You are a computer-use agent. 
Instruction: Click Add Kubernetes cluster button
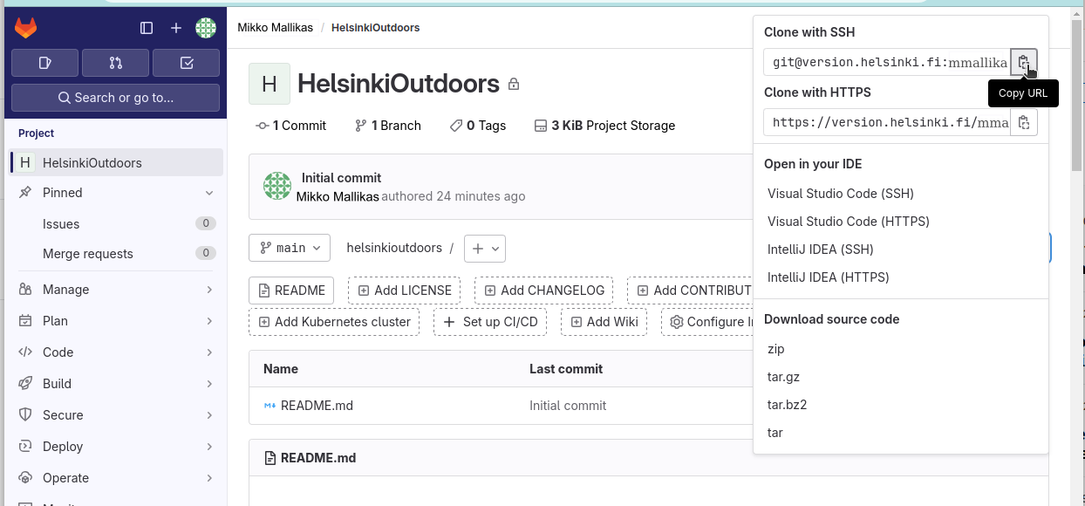[334, 322]
